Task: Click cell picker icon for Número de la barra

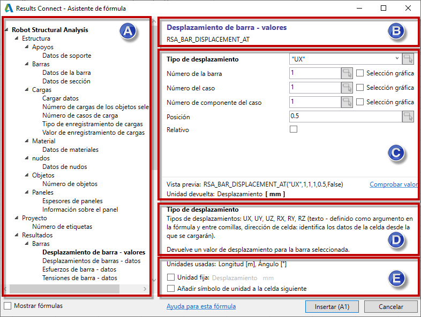Action: (x=347, y=73)
